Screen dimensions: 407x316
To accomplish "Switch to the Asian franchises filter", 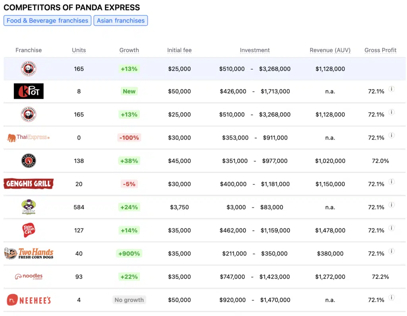I will [x=120, y=20].
